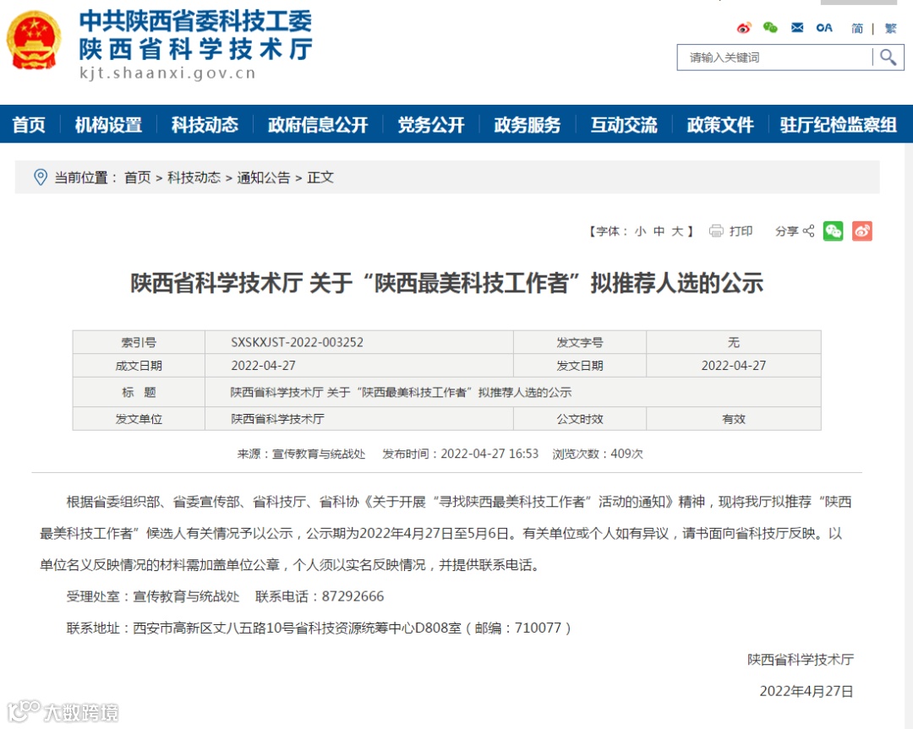Set font size to small (小)
This screenshot has height=729, width=913.
(641, 231)
